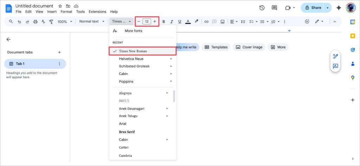Click the move to folder icon

(x=68, y=6)
